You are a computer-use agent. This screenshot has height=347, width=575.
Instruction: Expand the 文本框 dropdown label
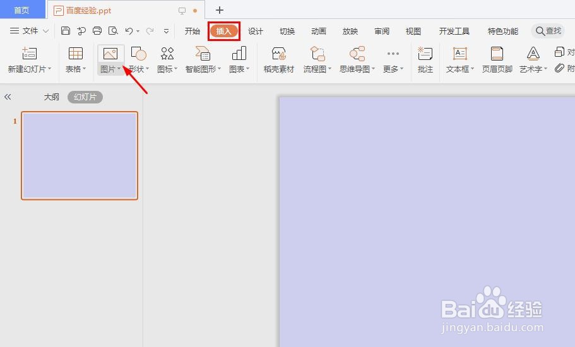click(x=460, y=69)
